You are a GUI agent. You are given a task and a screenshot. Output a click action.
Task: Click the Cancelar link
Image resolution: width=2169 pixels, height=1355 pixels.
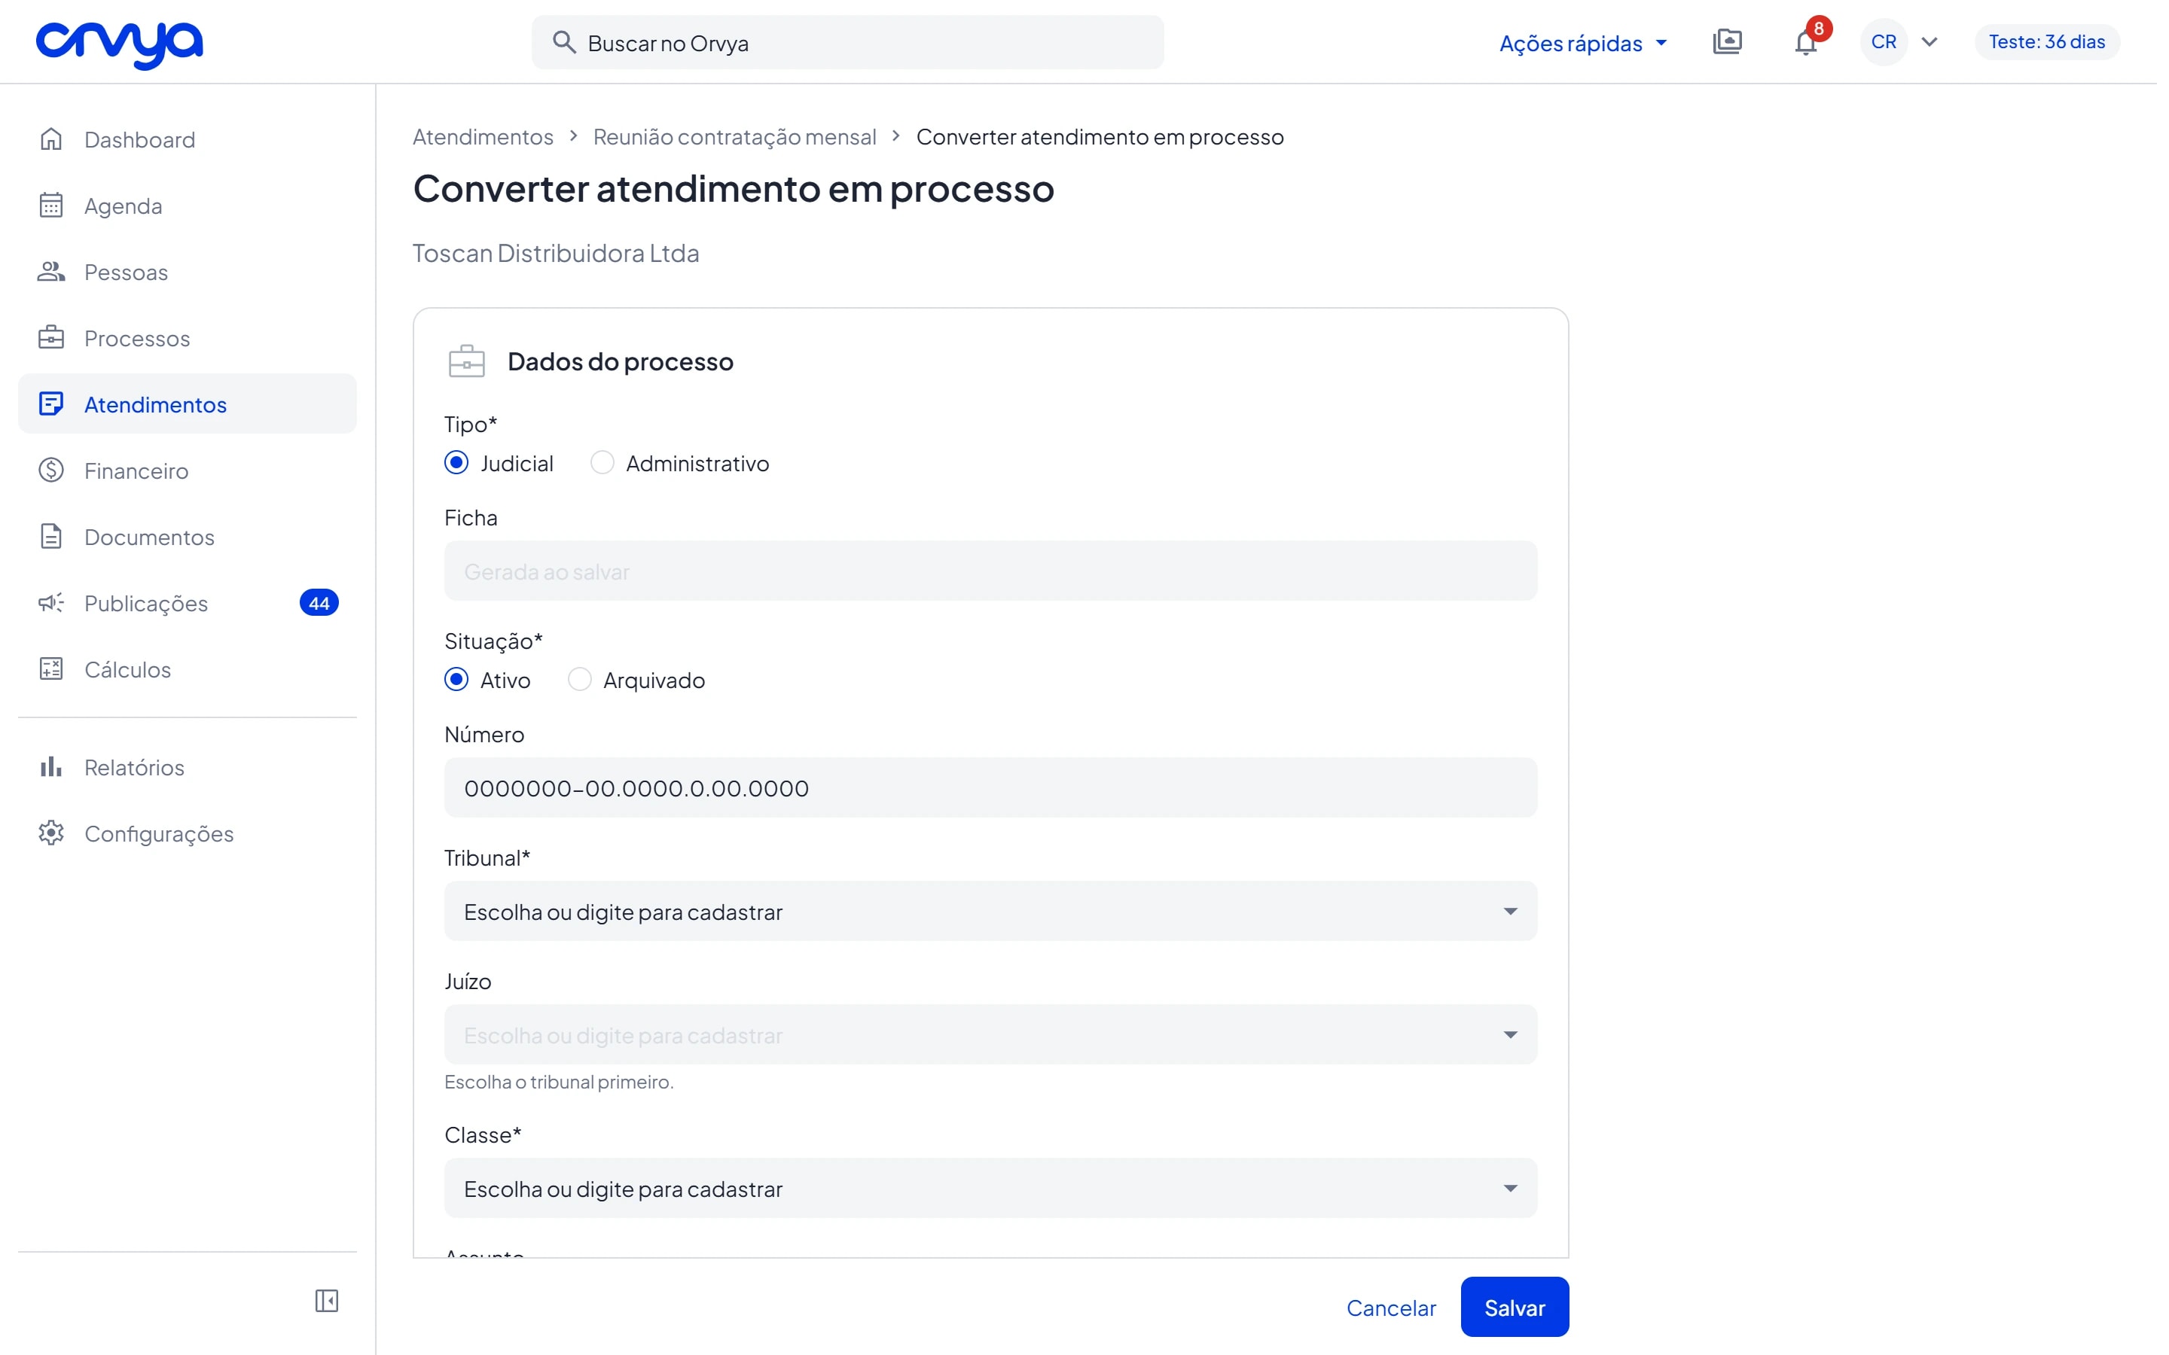coord(1391,1308)
